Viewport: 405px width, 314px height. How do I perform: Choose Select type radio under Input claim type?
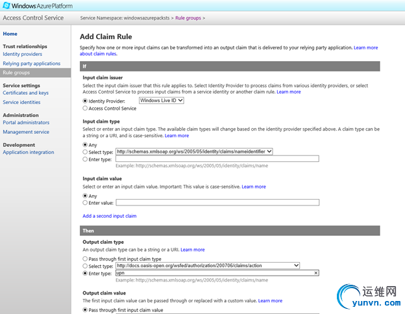(85, 152)
